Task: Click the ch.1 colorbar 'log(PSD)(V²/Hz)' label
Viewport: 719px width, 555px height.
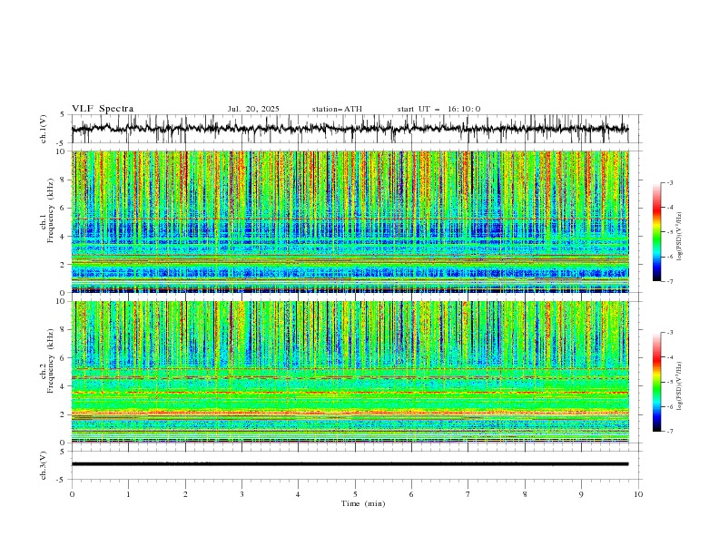Action: (680, 237)
